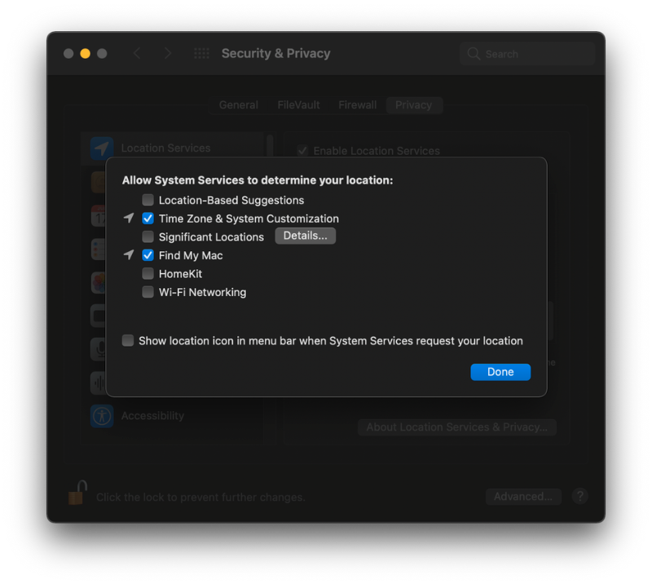
Task: Turn on Wi-Fi Networking location access
Action: click(x=148, y=292)
